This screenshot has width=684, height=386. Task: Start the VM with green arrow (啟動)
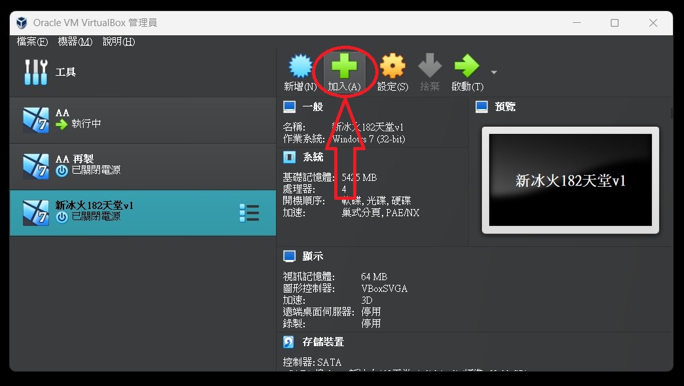(x=467, y=67)
